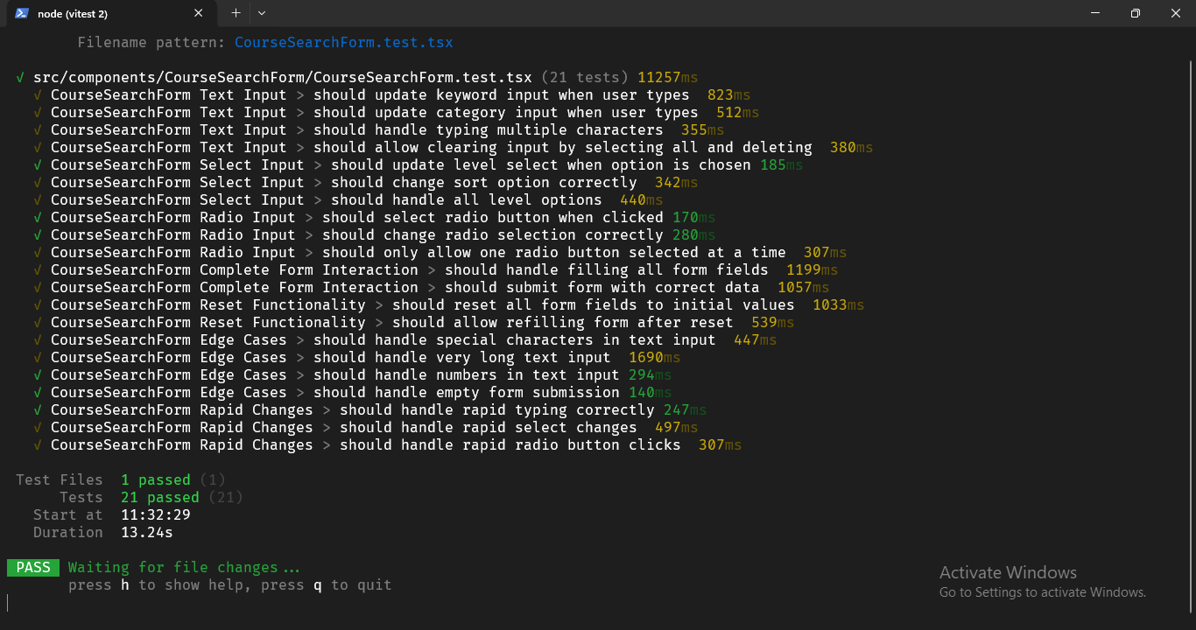This screenshot has height=630, width=1196.
Task: Click the terminal's vertical scrollbar
Action: (x=1190, y=262)
